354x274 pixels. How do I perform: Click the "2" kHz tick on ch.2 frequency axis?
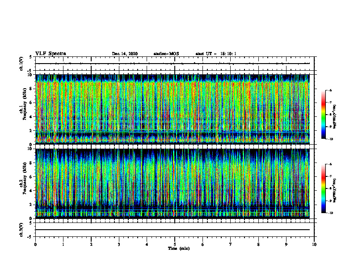point(31,205)
